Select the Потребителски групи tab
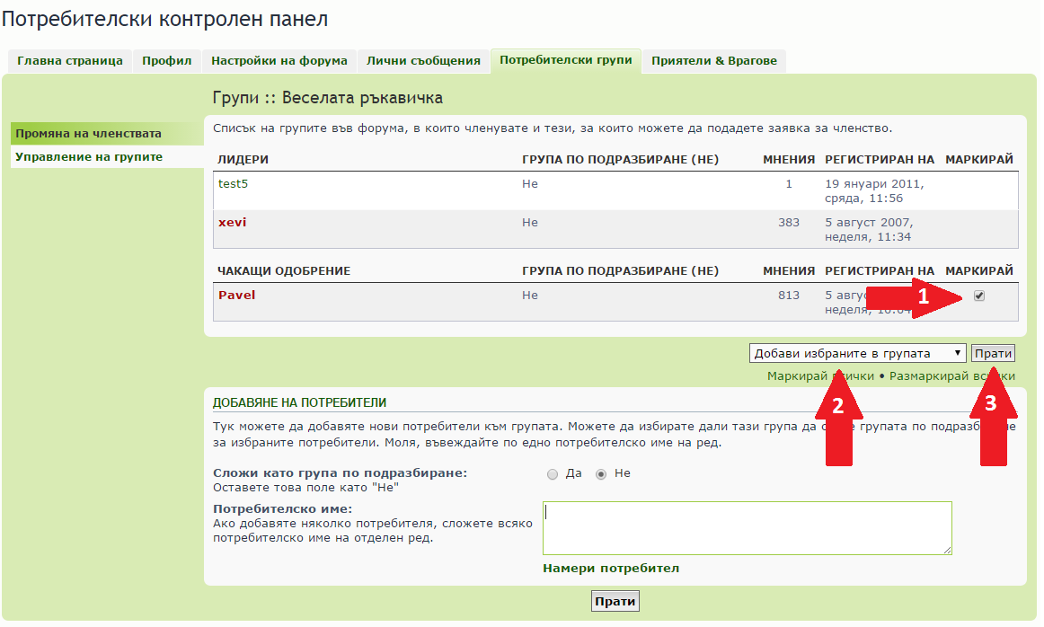 click(x=565, y=61)
